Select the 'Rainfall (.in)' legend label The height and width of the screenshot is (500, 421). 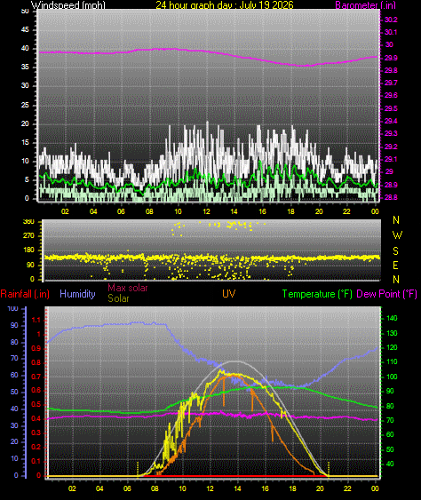tap(25, 294)
